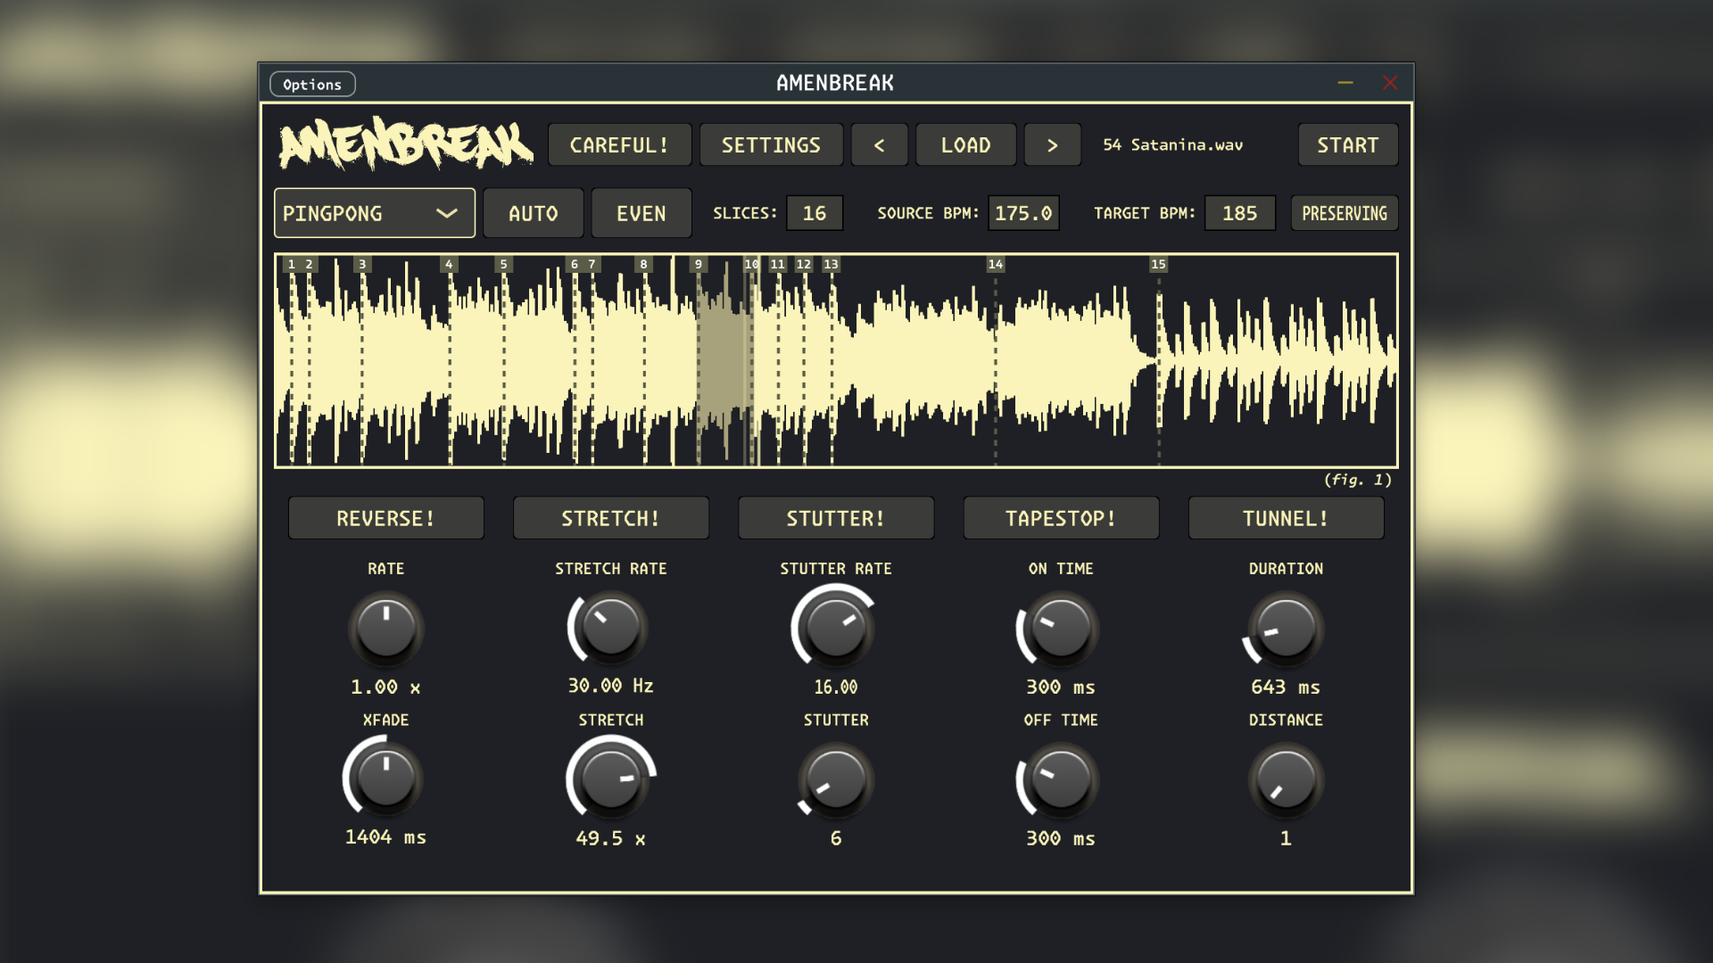Click the Rate knob
The height and width of the screenshot is (963, 1713).
coord(385,629)
